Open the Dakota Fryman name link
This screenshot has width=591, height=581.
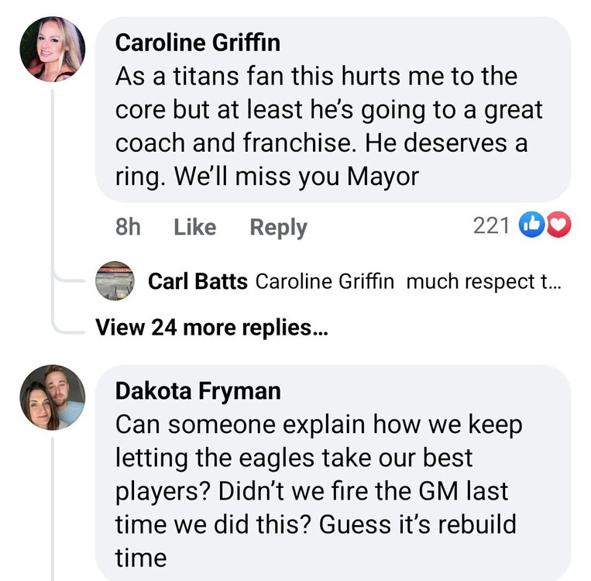(x=198, y=391)
